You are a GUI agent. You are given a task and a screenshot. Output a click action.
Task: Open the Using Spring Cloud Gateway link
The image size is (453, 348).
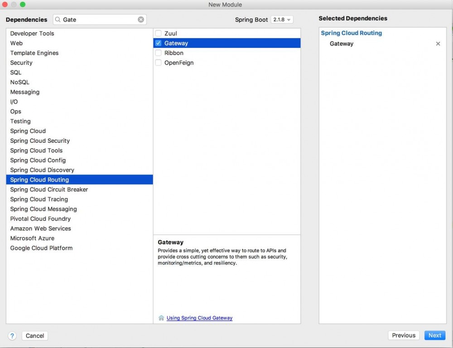coord(199,318)
